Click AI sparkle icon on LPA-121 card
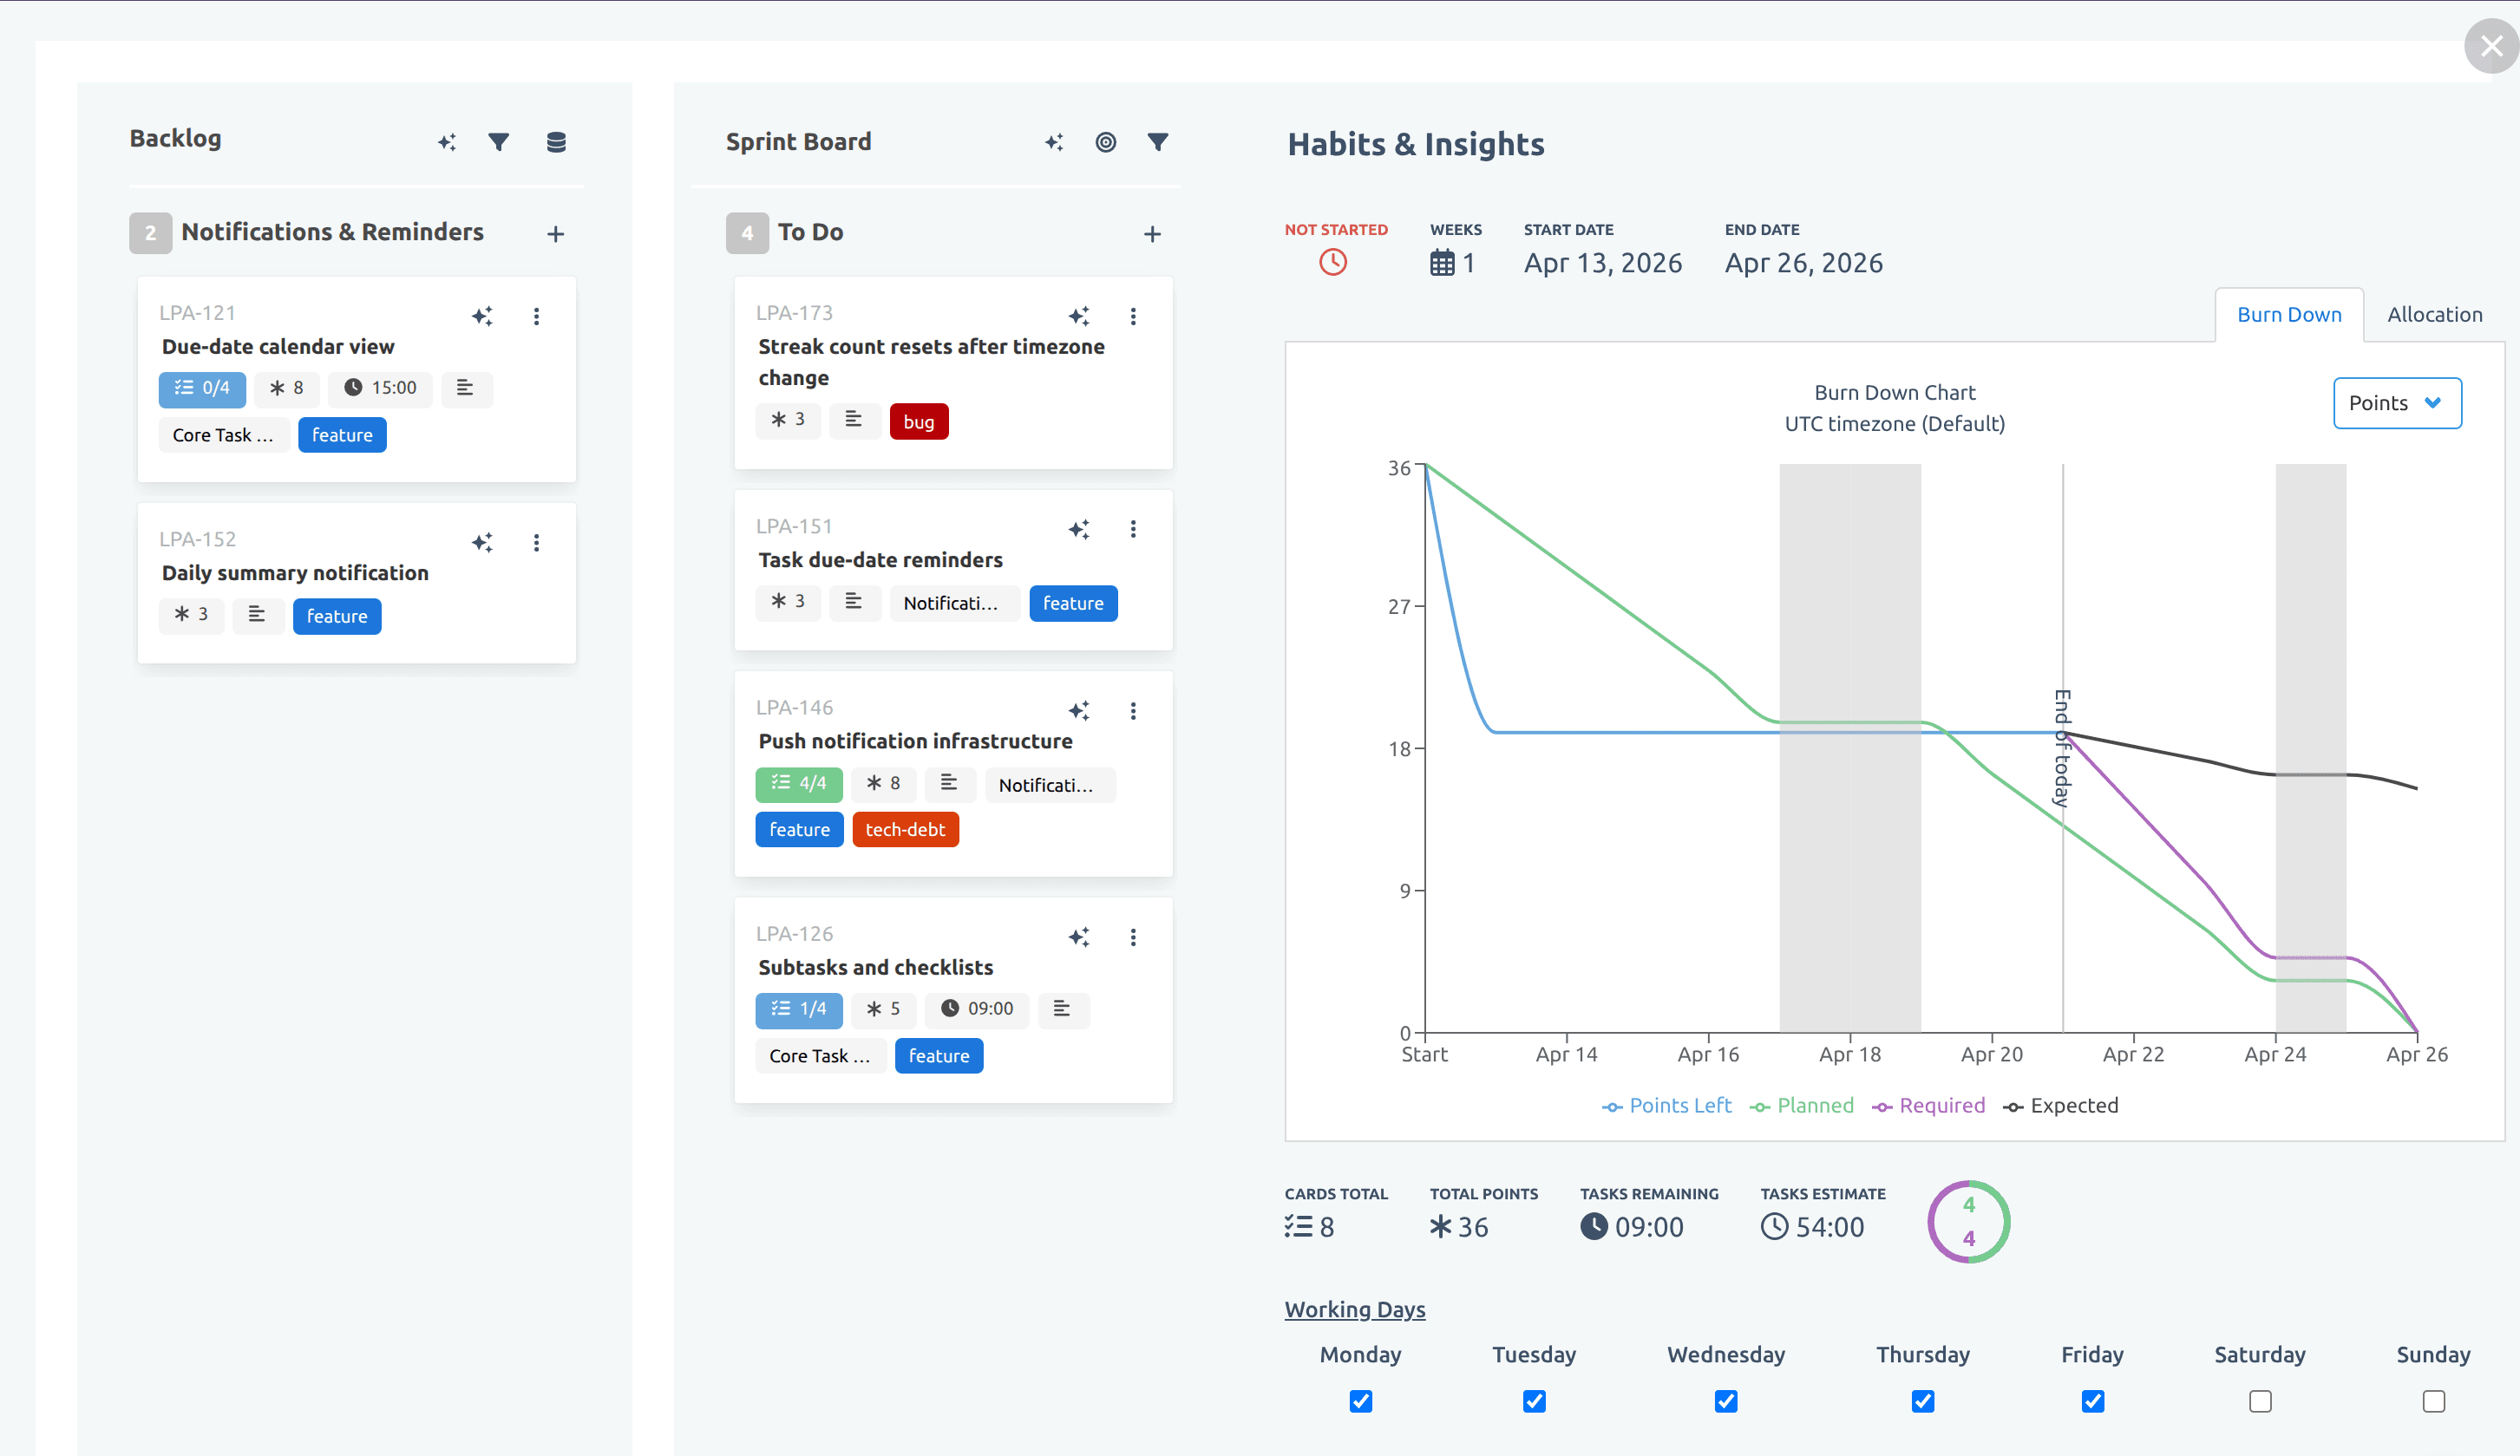Screen dimensions: 2520x1456 [x=482, y=316]
